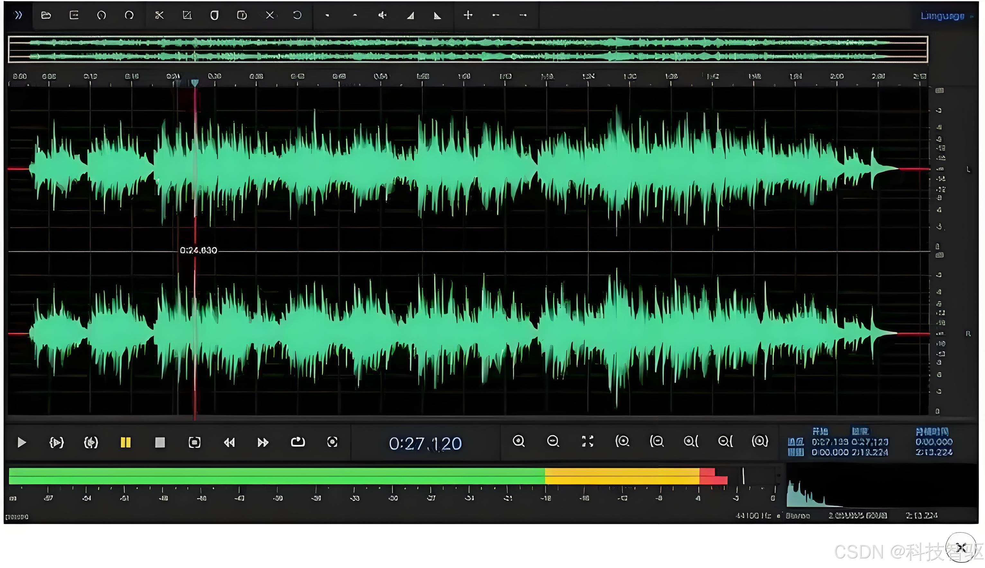This screenshot has height=568, width=985.
Task: Select the scissors Cut tool
Action: (x=159, y=15)
